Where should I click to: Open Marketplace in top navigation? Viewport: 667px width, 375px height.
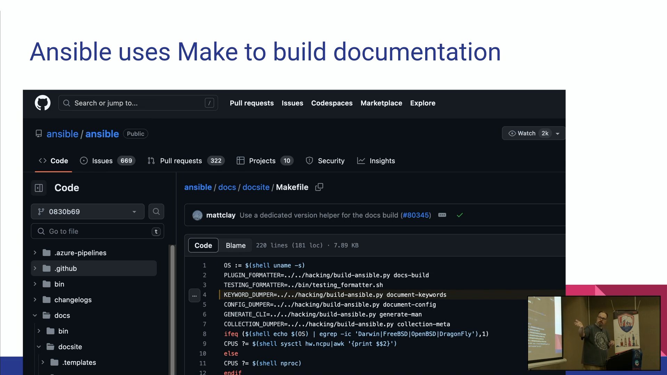point(381,103)
